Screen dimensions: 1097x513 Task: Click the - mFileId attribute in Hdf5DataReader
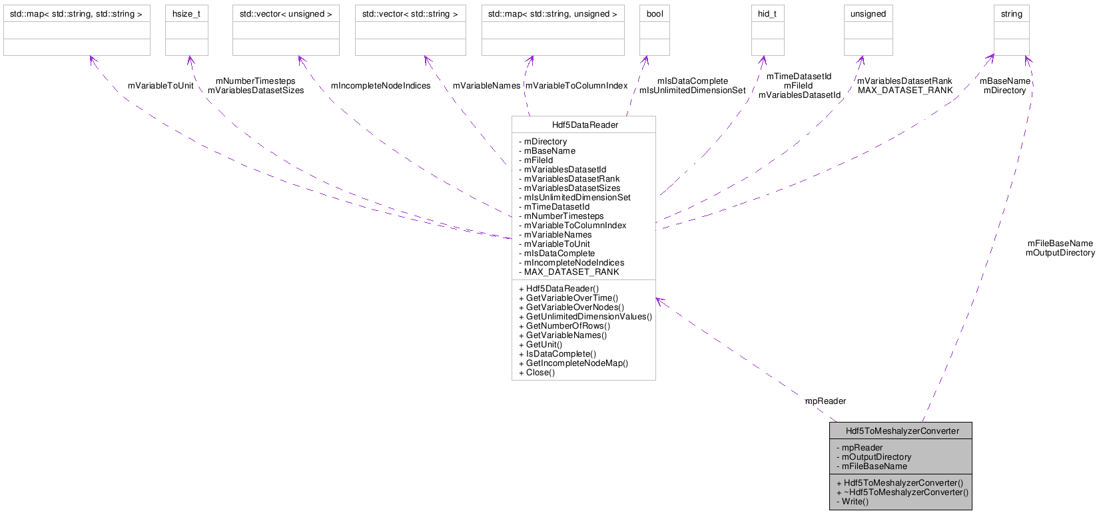point(536,160)
